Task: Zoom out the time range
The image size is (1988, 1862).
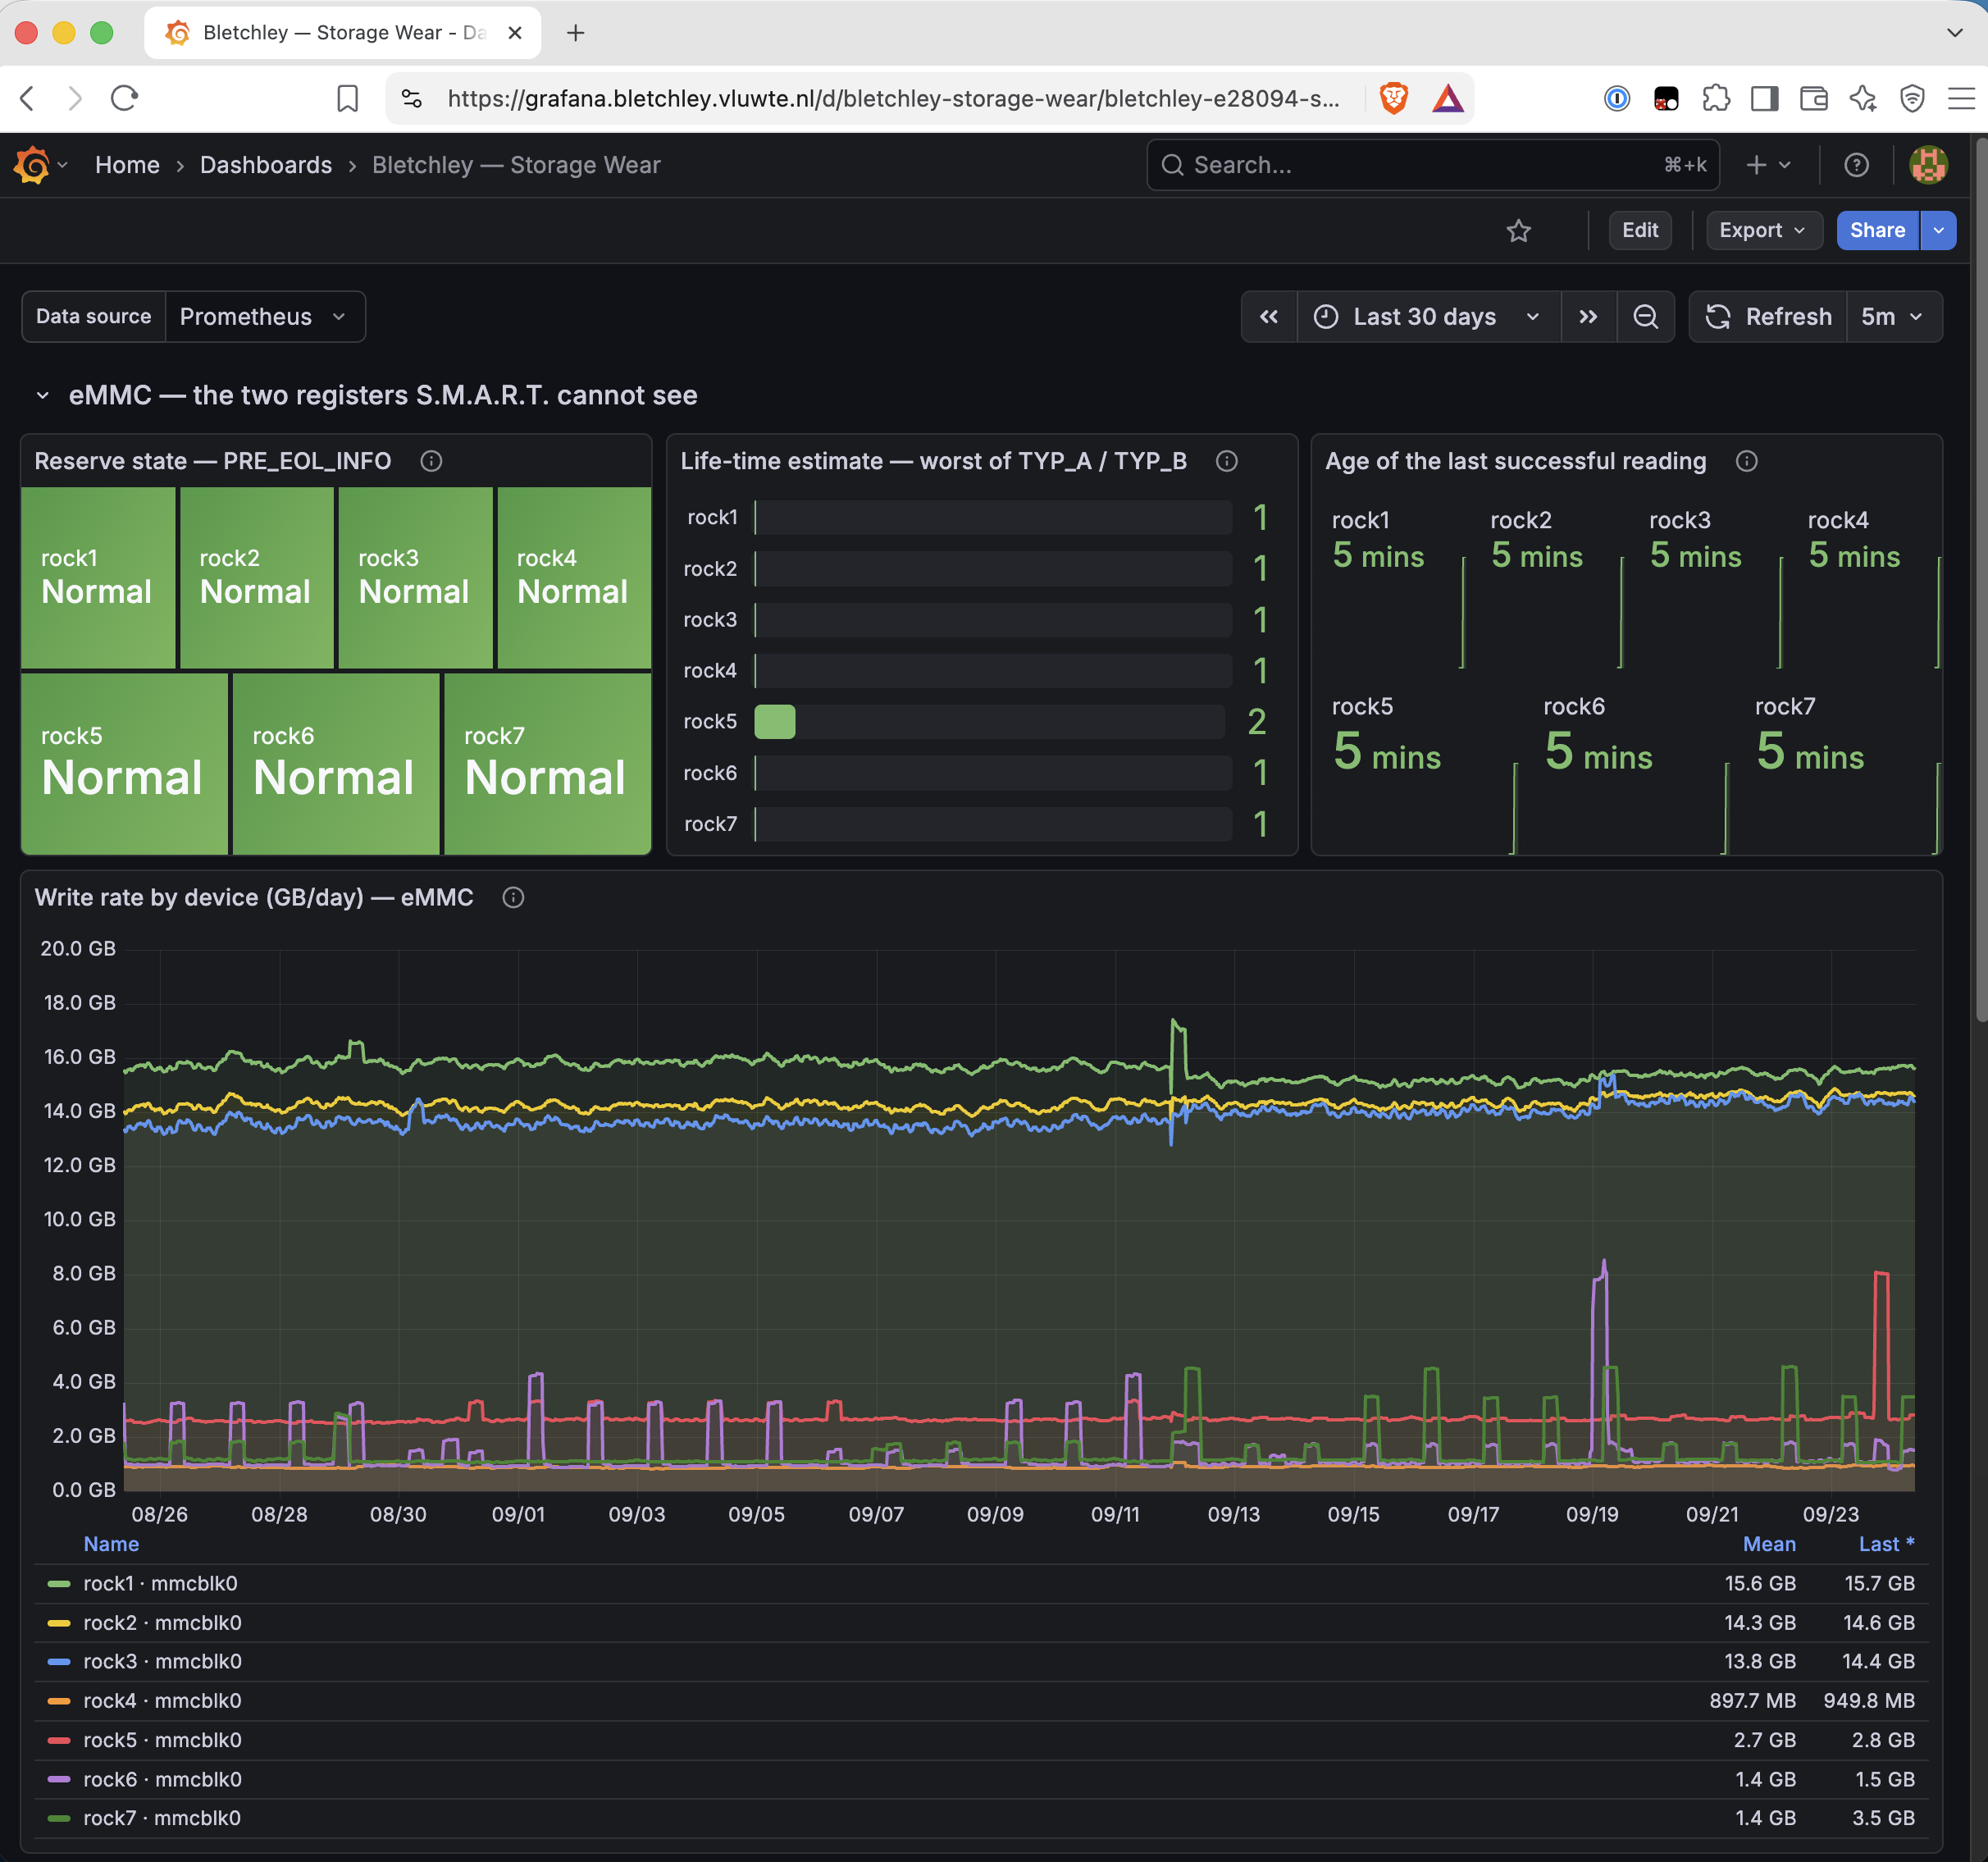Action: coord(1645,317)
